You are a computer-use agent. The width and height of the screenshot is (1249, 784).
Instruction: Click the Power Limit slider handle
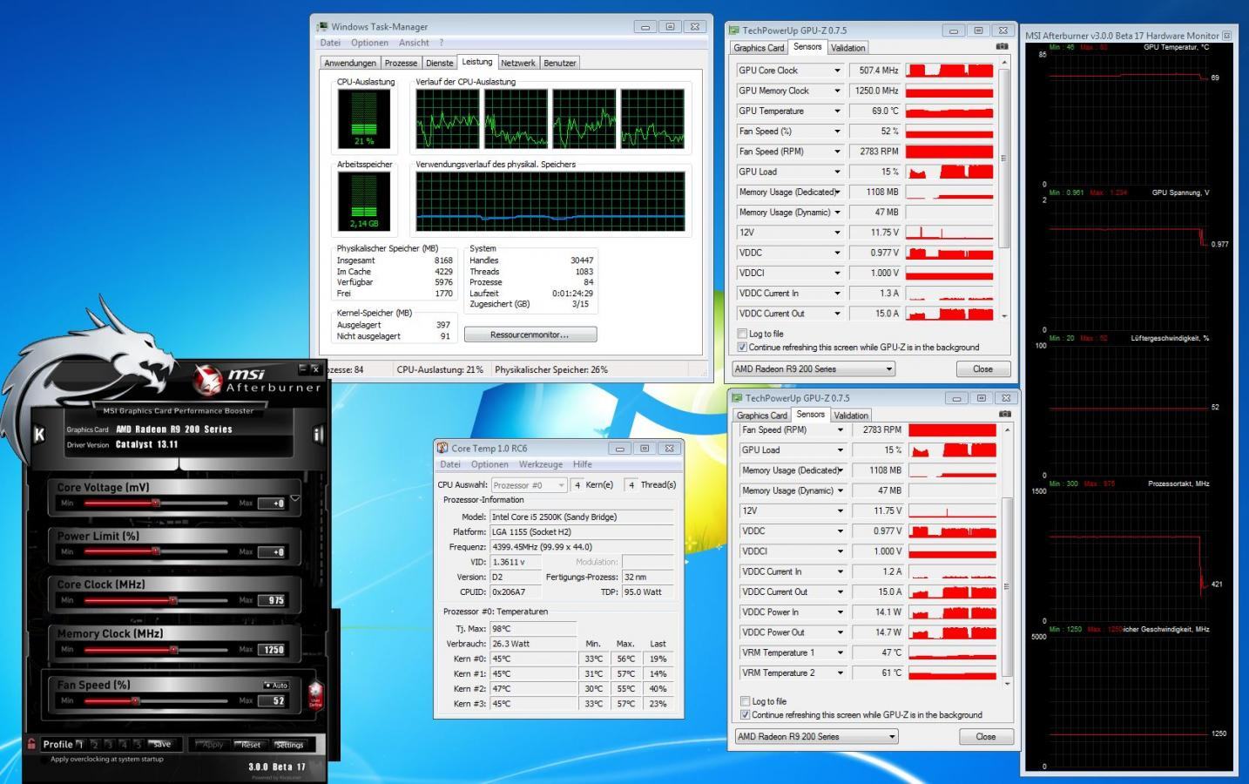(156, 551)
